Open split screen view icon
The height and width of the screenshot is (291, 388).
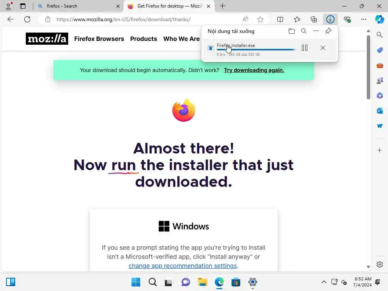(280, 19)
